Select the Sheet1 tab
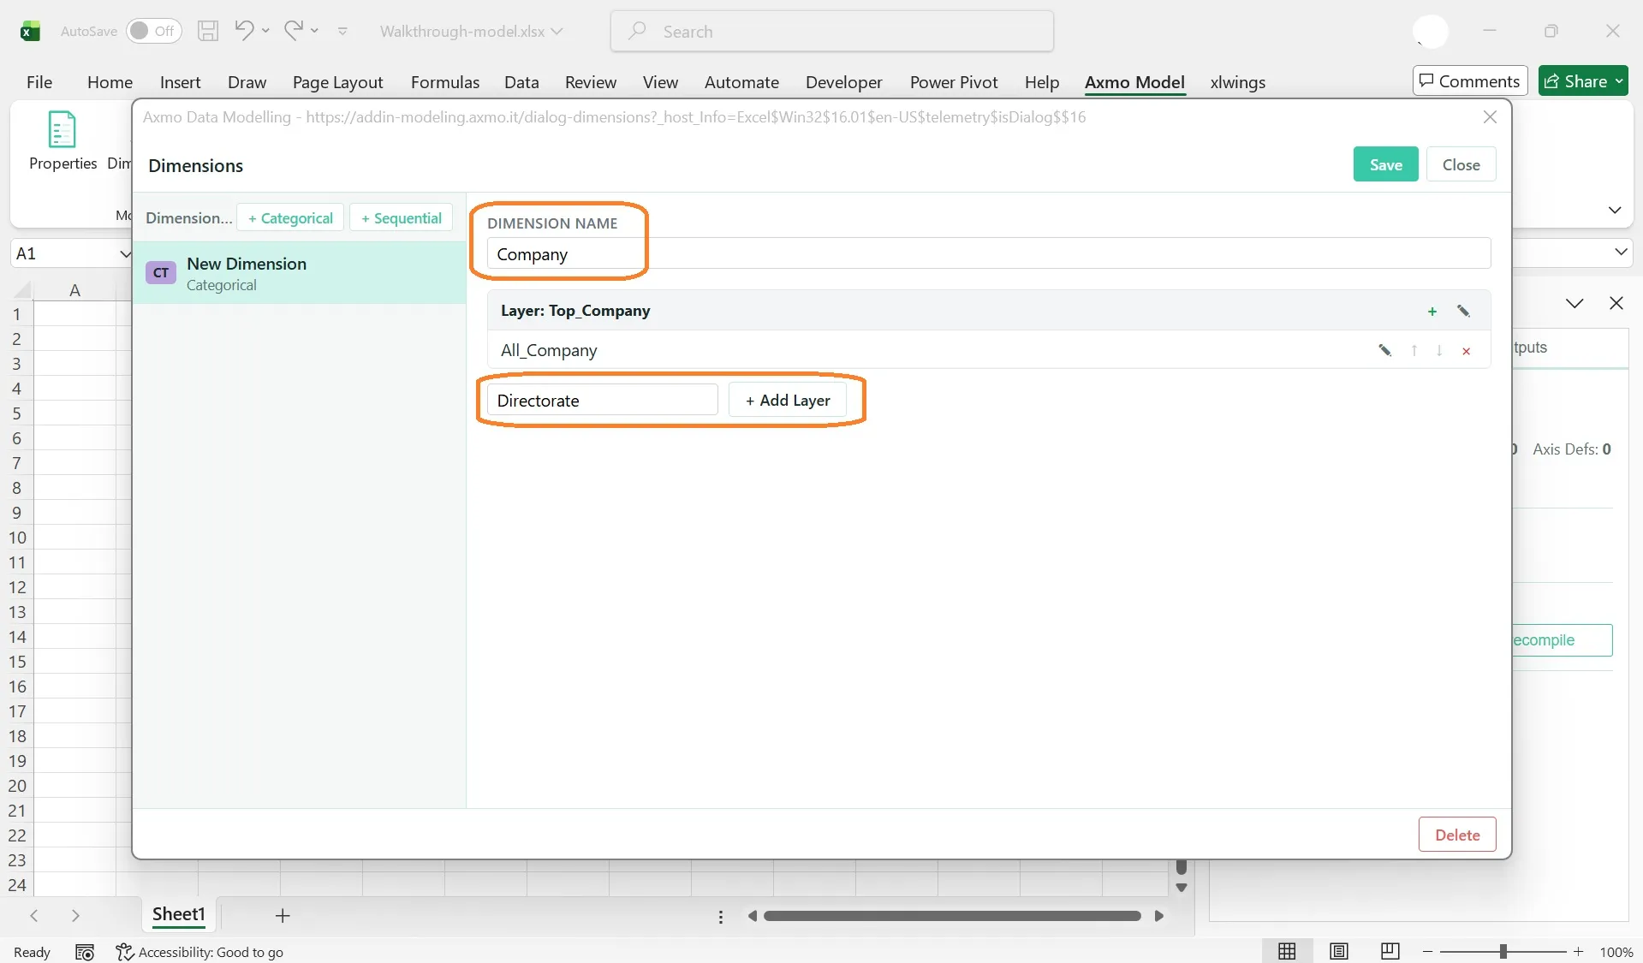This screenshot has height=963, width=1643. point(179,914)
